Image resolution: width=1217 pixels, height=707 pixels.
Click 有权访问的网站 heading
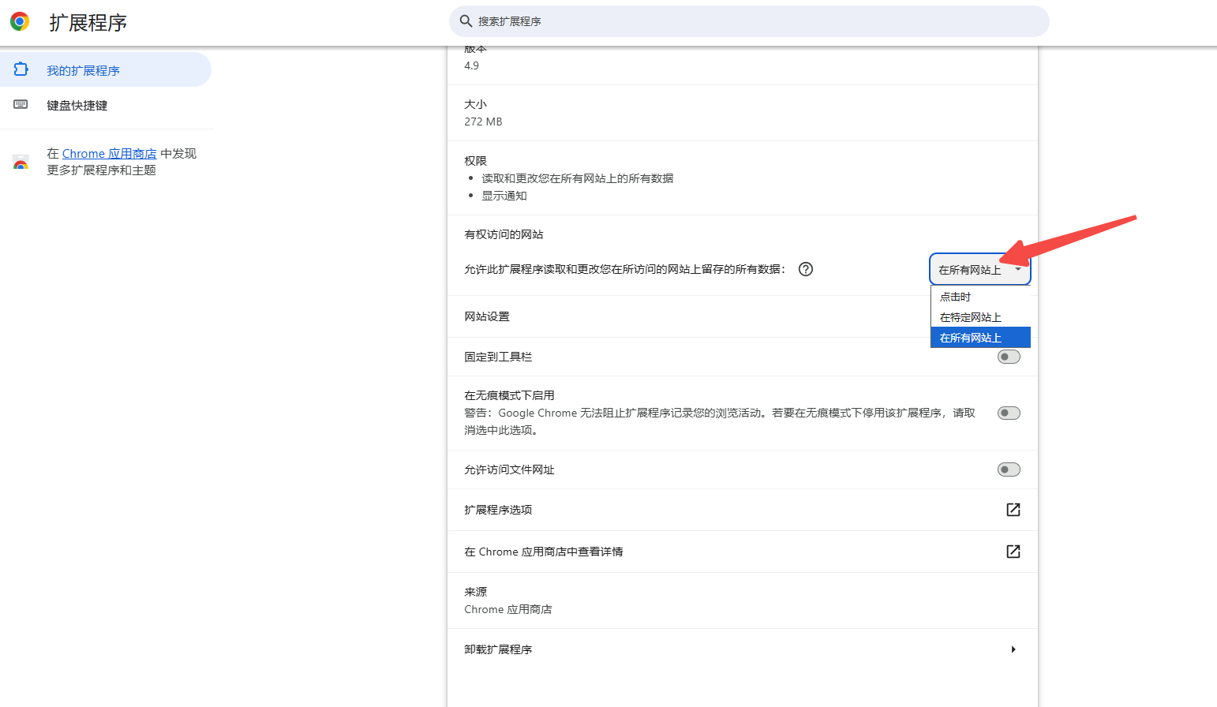(x=504, y=234)
